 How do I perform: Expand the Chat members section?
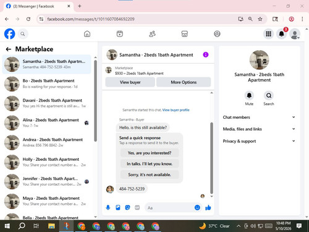(x=259, y=117)
